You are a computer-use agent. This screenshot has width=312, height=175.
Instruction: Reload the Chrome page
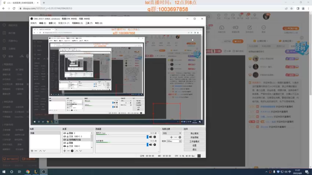pyautogui.click(x=14, y=8)
